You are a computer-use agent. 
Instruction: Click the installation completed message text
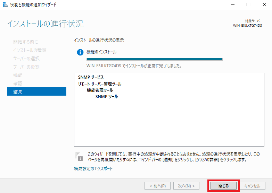(x=134, y=66)
